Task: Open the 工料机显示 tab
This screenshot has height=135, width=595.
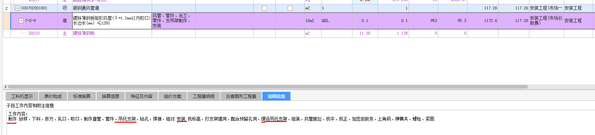Action: 22,96
